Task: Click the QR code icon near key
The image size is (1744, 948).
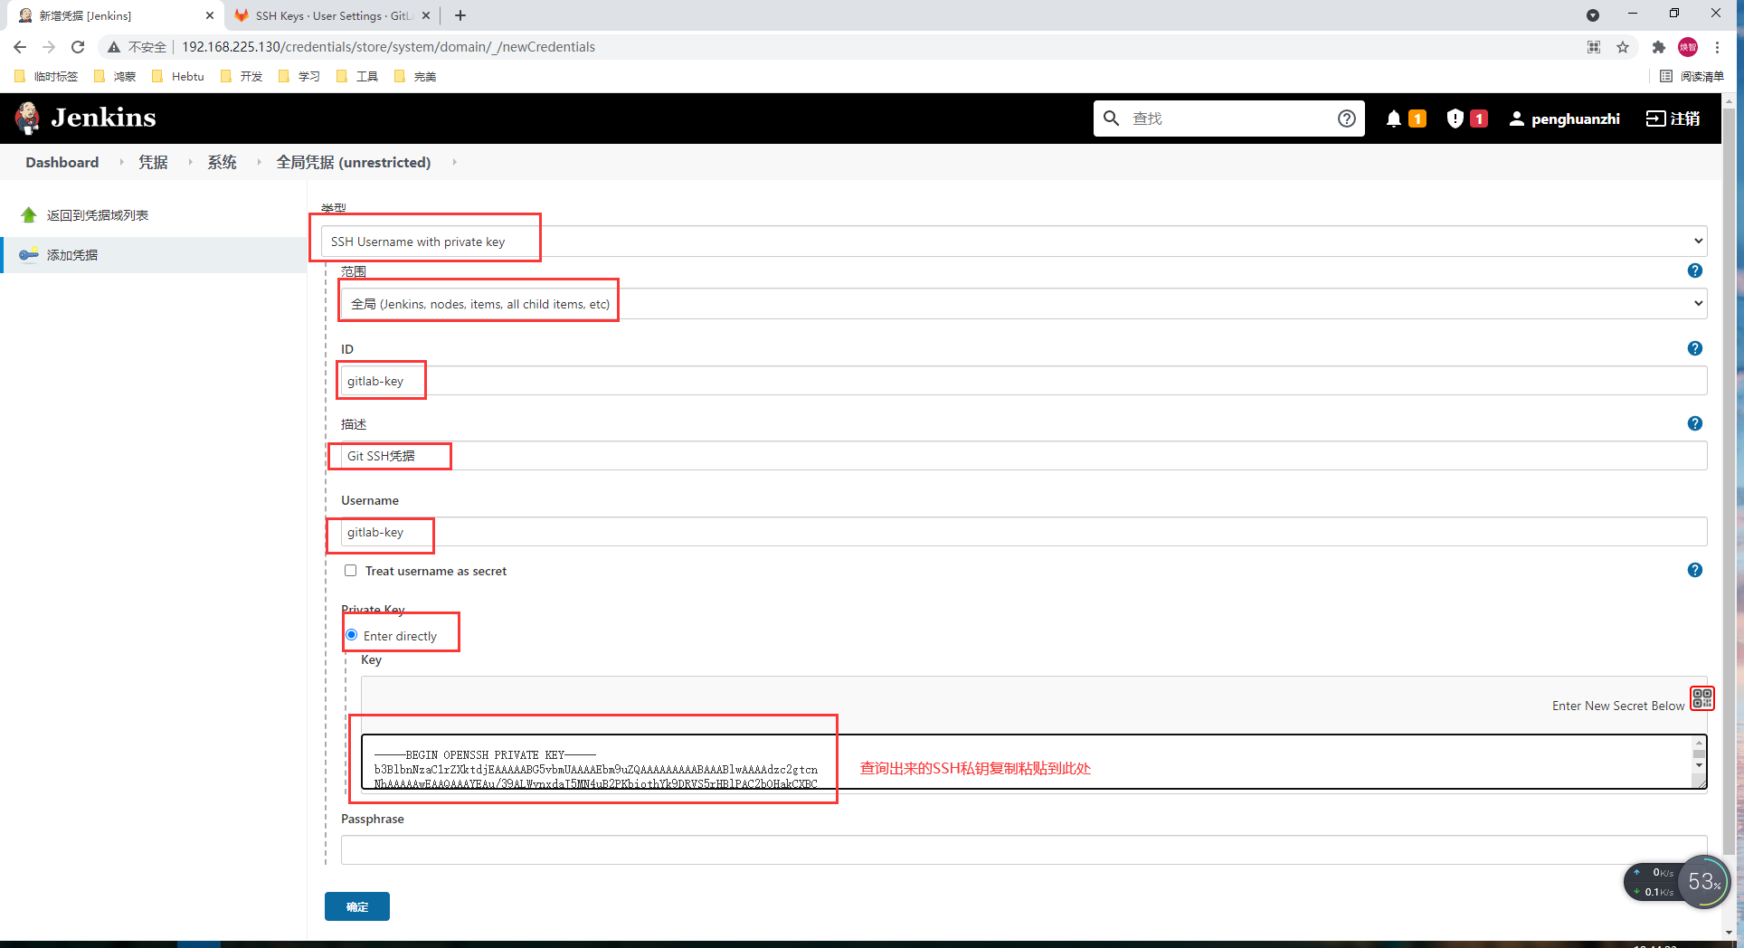Action: 1702,697
